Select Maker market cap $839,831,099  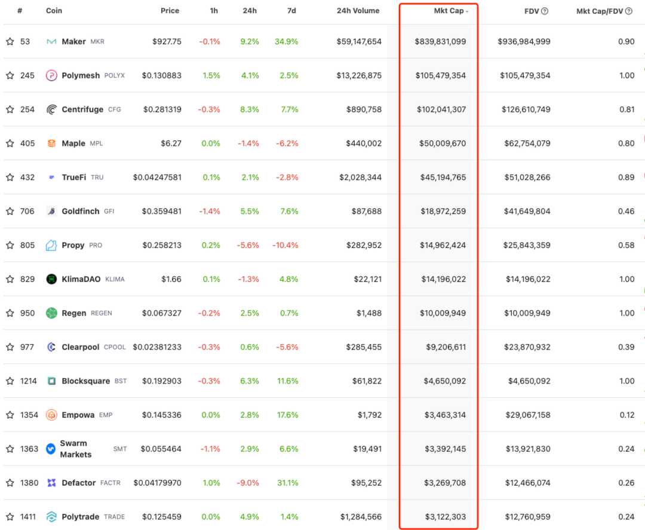click(x=440, y=42)
